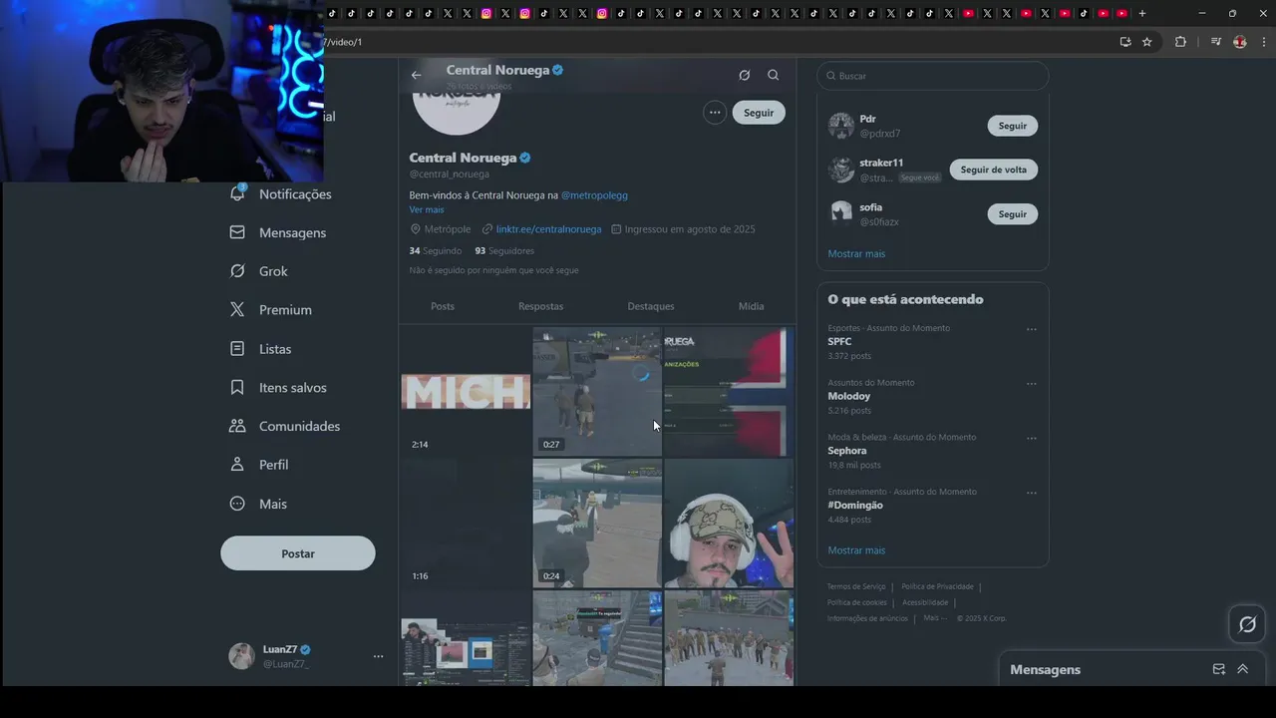Open the 93 Seguidores list
Viewport: 1276px width, 718px height.
tap(504, 251)
